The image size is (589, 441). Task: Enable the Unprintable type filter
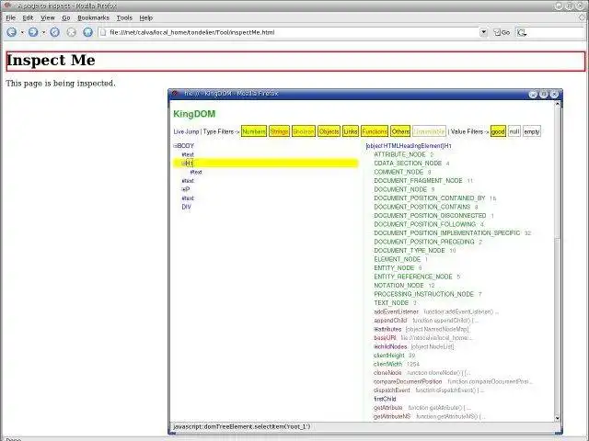coord(429,131)
